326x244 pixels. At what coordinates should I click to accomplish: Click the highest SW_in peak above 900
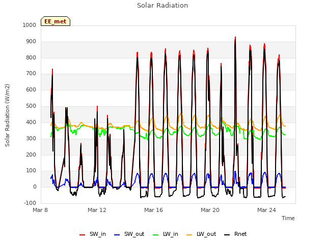click(235, 38)
